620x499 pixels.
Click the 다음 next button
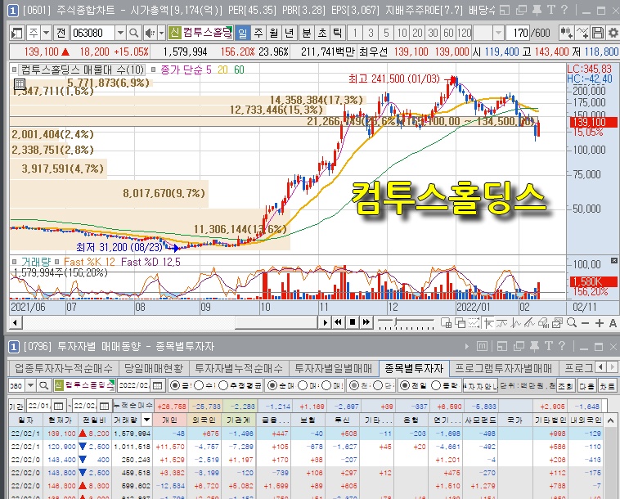[x=586, y=385]
